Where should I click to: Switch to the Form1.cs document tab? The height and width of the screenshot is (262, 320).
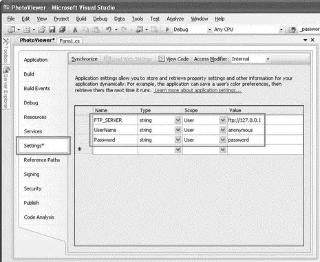[x=70, y=41]
